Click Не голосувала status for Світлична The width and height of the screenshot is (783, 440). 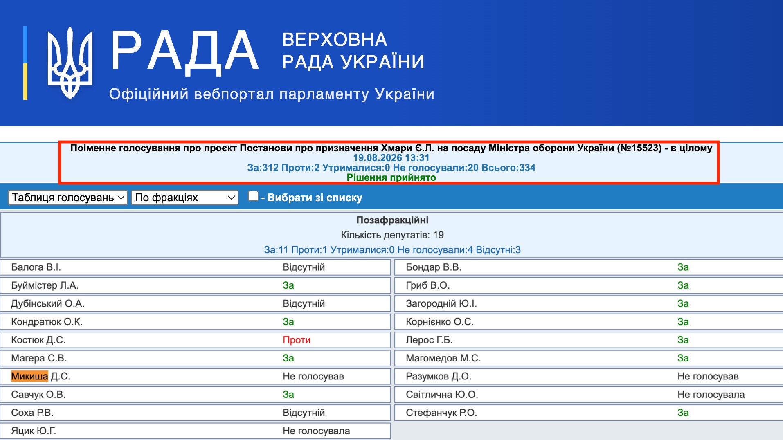711,395
